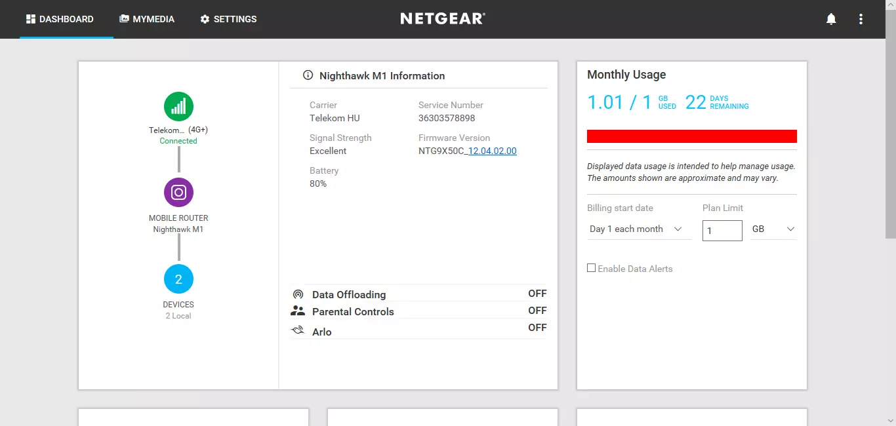Viewport: 896px width, 426px height.
Task: Open Parental Controls settings row
Action: (x=418, y=311)
